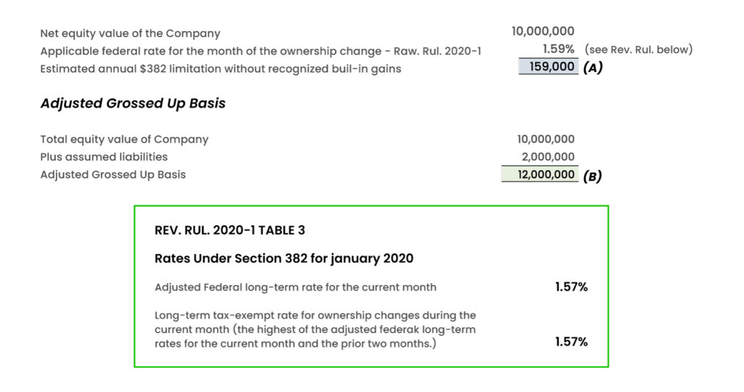Select the "REV. RUL. 2020-1 TABLE 3" heading
Screen dimensions: 744x392
pos(230,230)
